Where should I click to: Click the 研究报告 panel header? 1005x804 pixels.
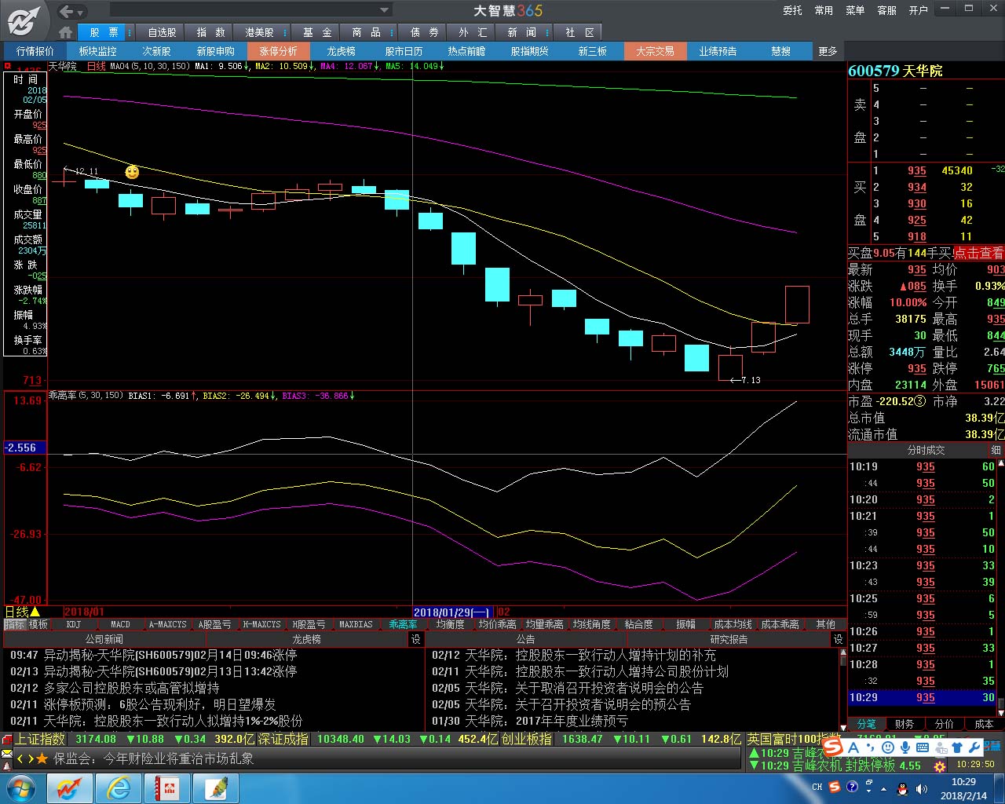pyautogui.click(x=729, y=639)
